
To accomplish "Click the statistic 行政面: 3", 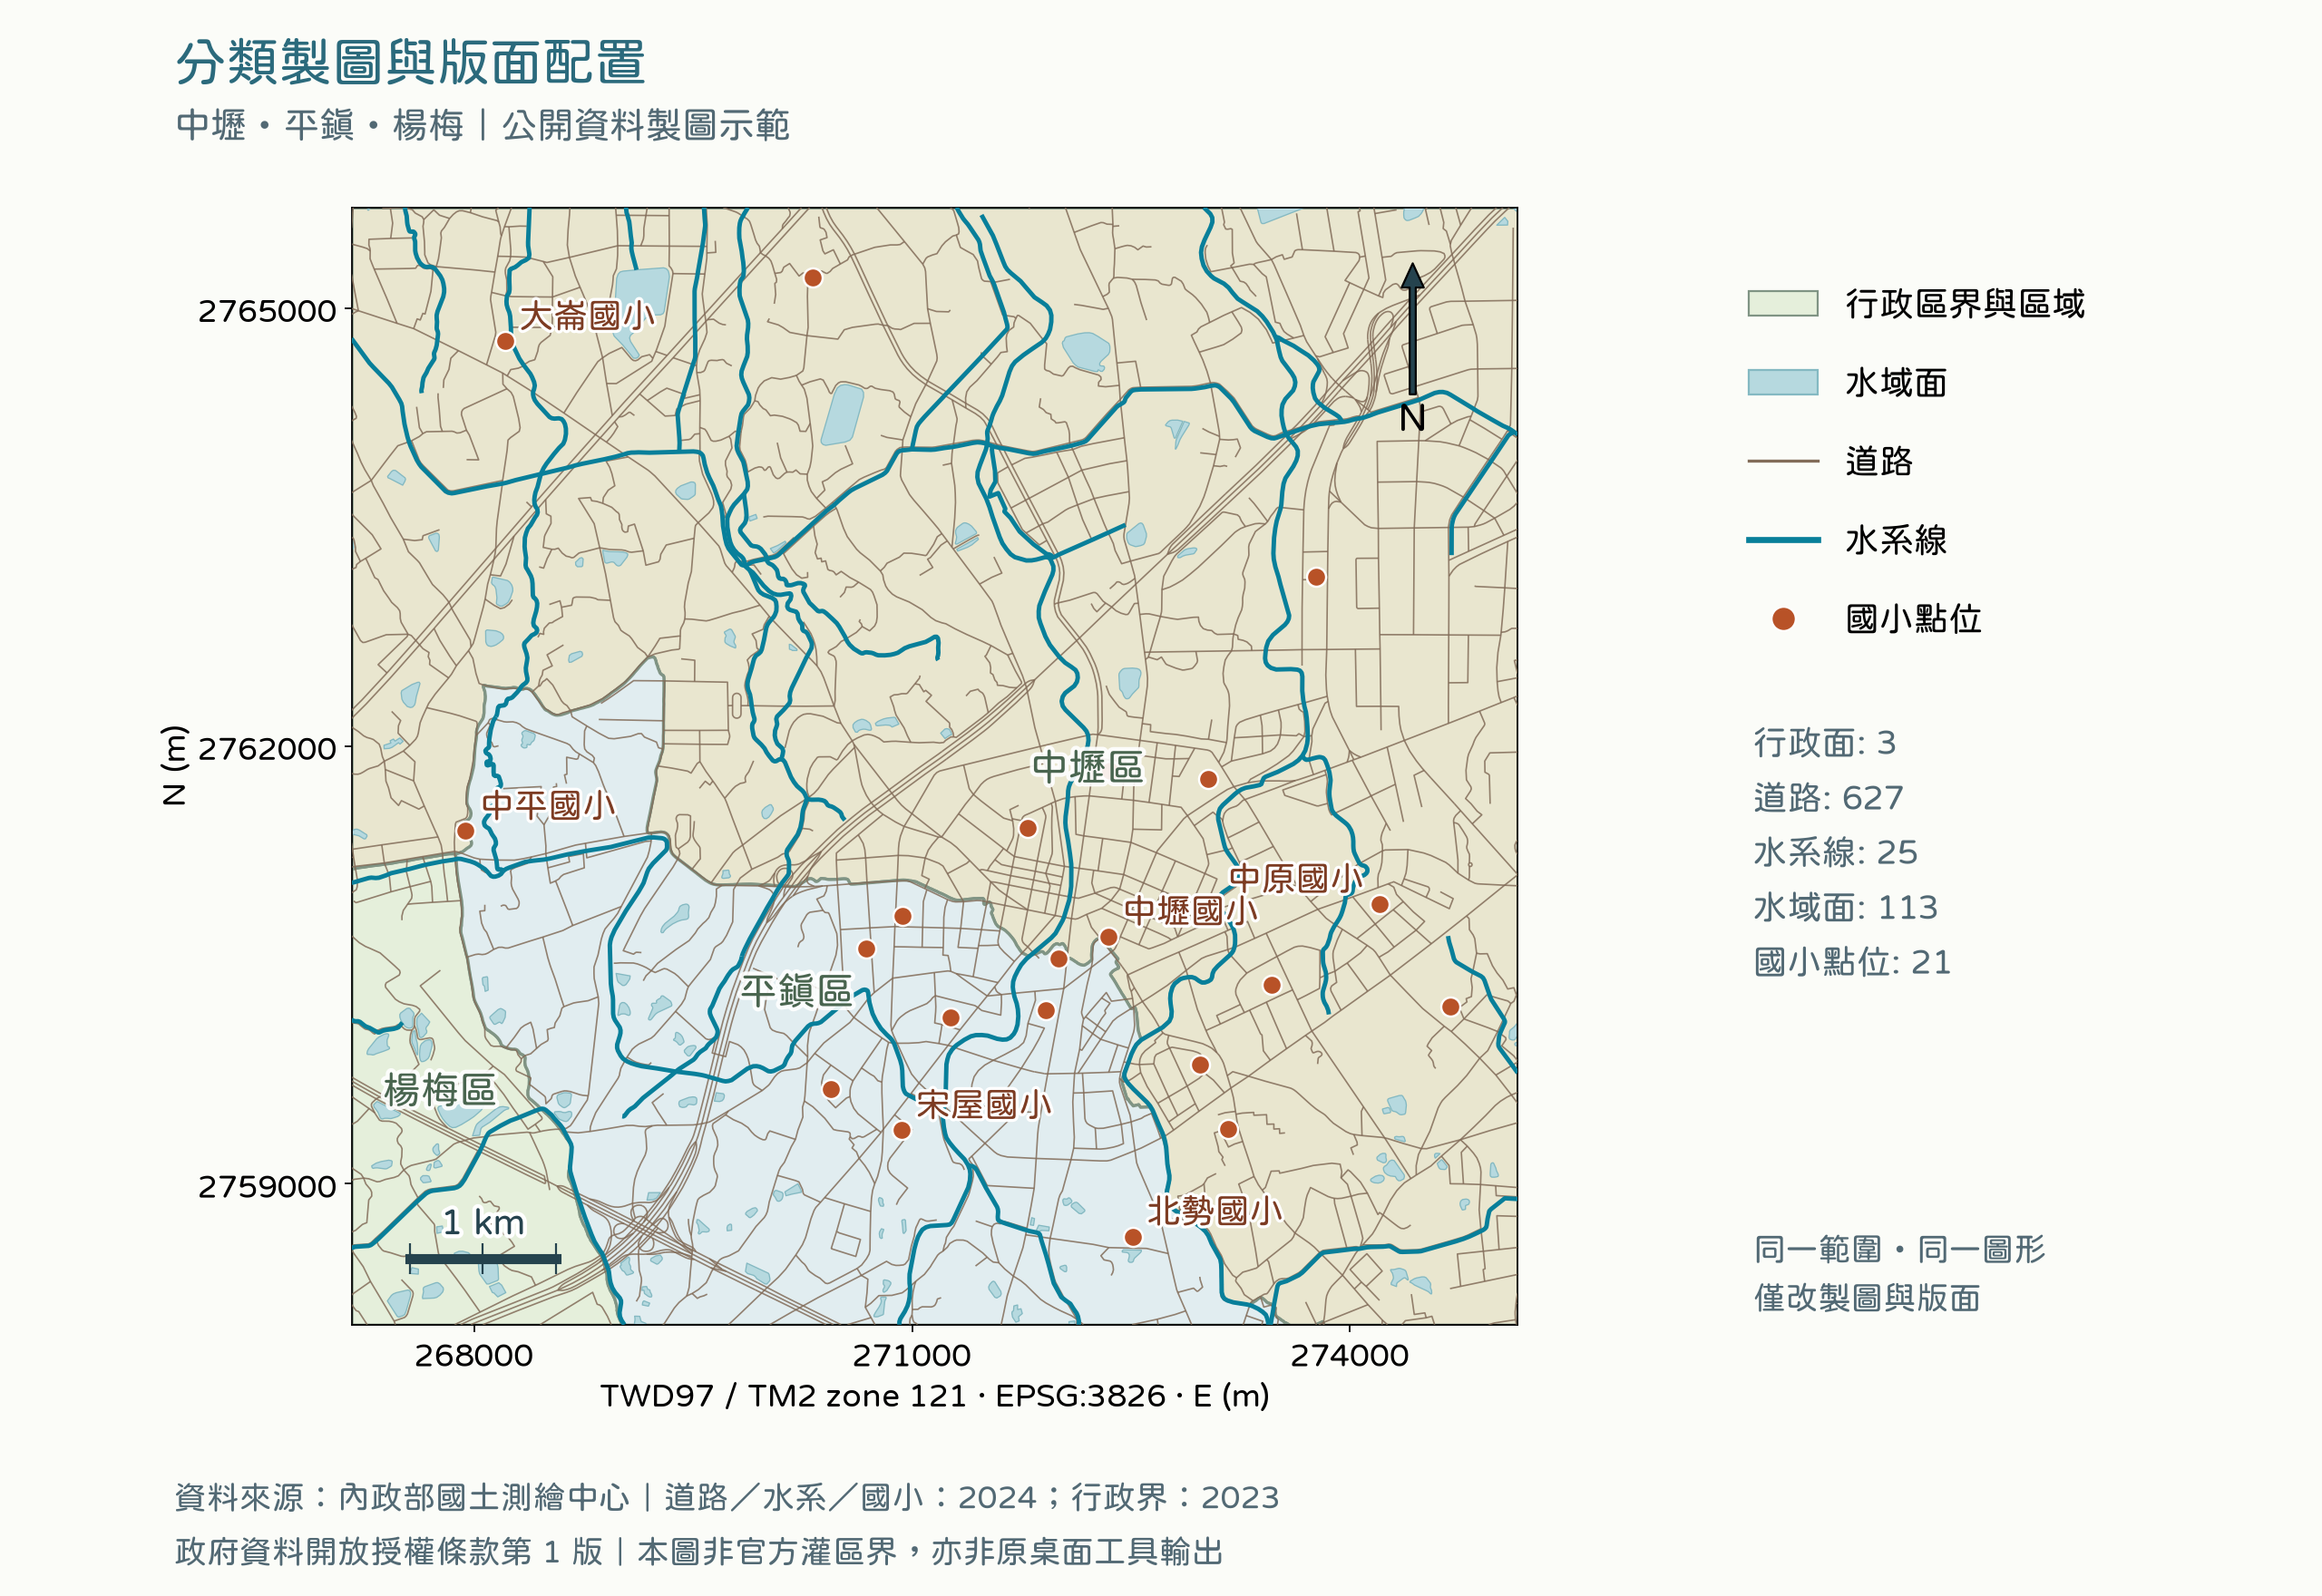I will pyautogui.click(x=1824, y=742).
